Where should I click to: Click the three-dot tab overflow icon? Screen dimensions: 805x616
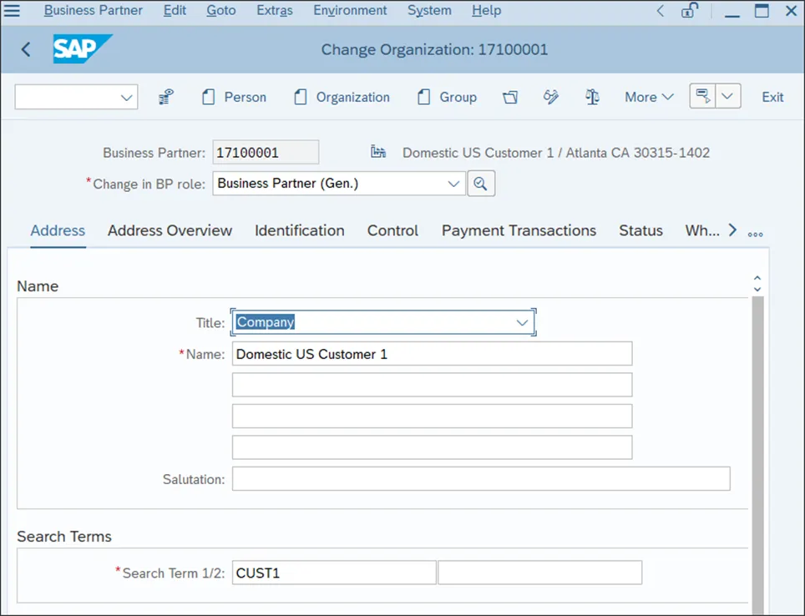click(755, 235)
